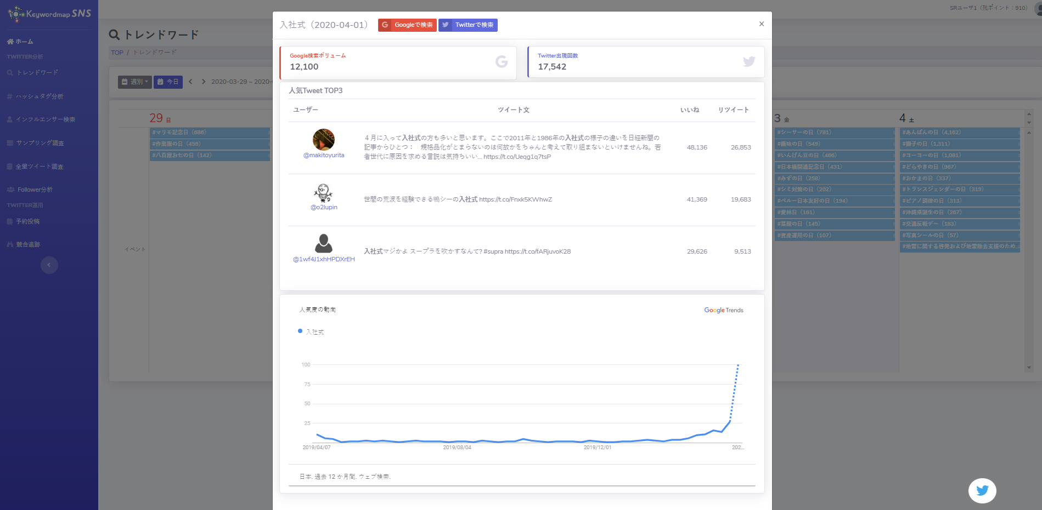
Task: Click the @makitoyurita profile avatar
Action: click(x=324, y=140)
